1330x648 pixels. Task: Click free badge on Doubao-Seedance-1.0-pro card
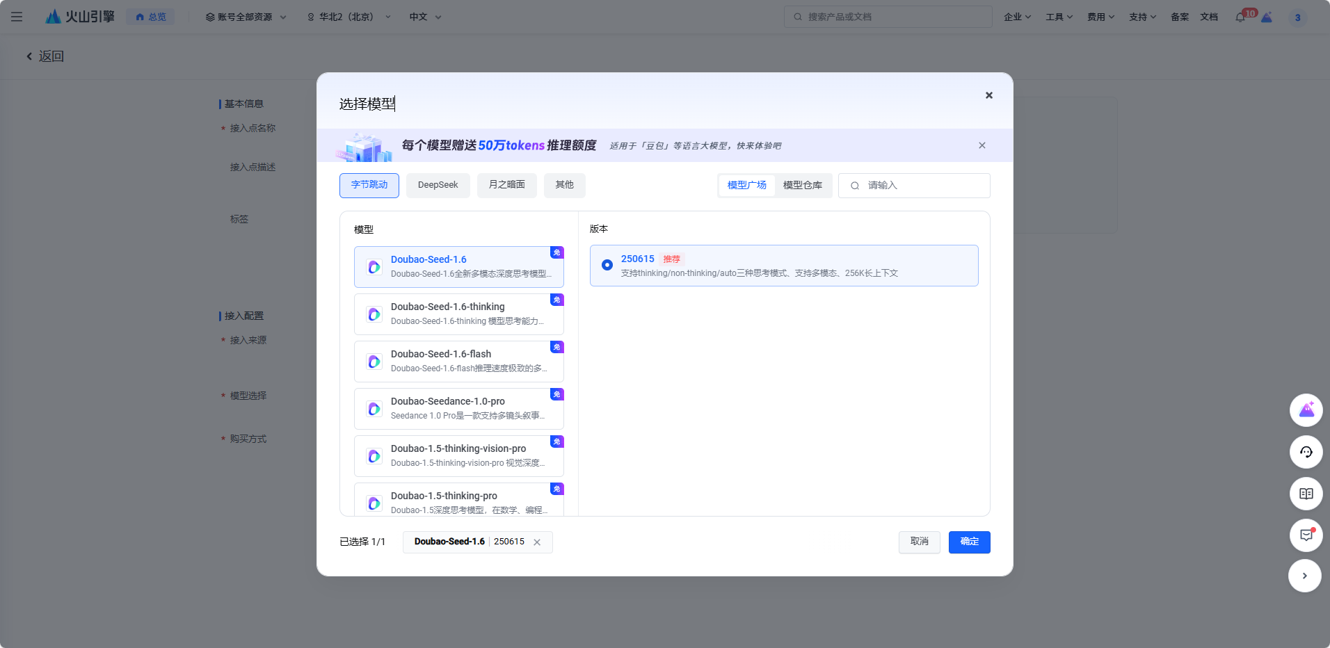pos(557,394)
